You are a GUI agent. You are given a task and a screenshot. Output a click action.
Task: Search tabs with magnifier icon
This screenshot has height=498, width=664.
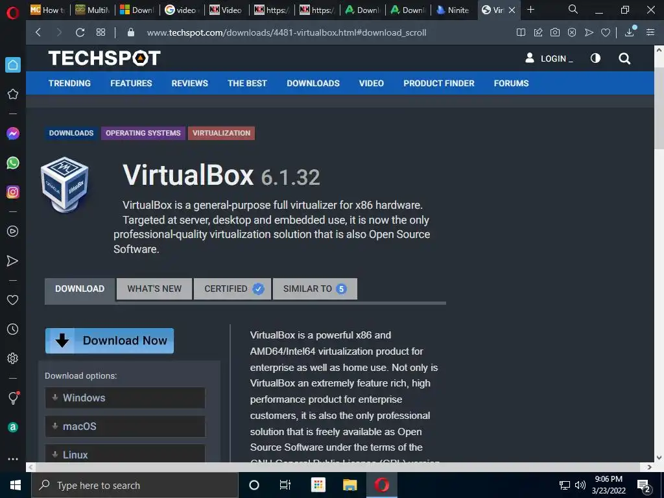click(x=573, y=10)
